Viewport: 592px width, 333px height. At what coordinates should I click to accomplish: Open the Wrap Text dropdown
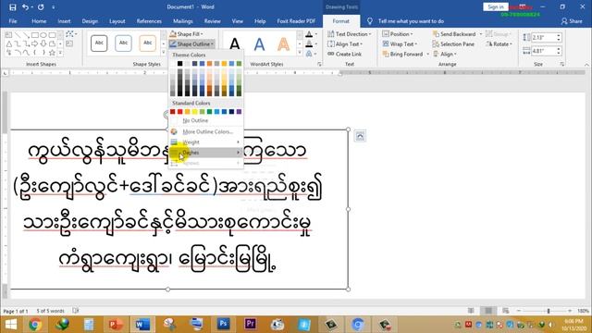[400, 44]
